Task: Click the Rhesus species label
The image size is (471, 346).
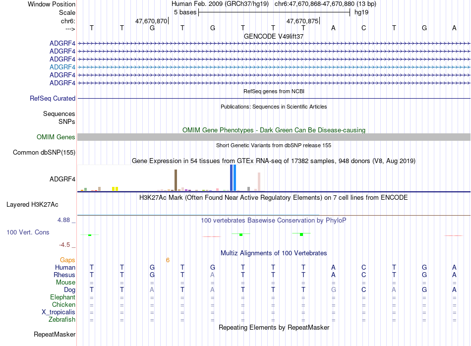Action: 64,275
